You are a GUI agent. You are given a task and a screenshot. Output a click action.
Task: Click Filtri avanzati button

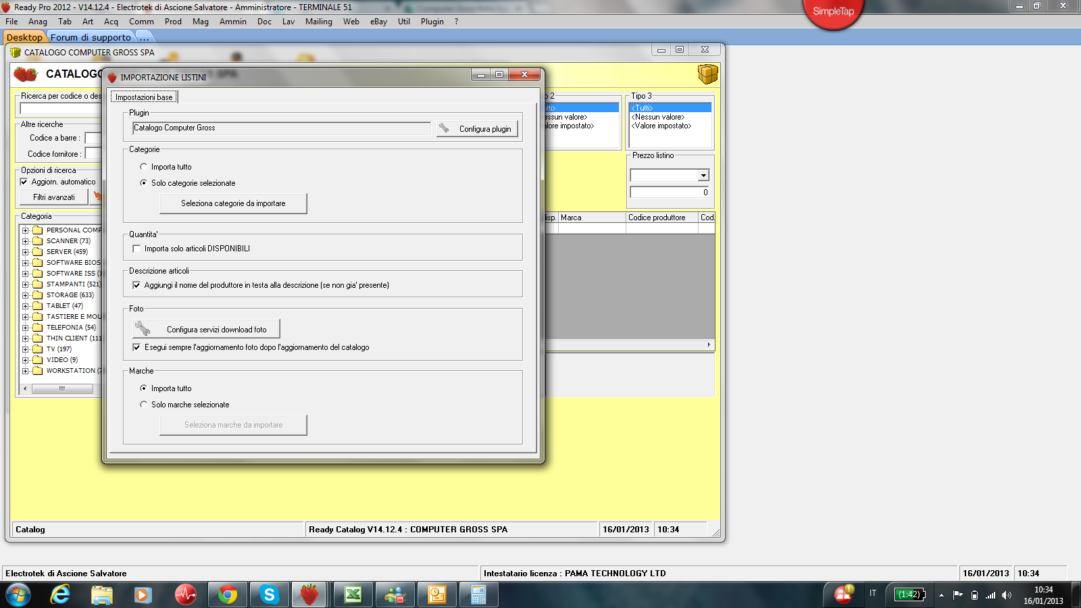[54, 197]
